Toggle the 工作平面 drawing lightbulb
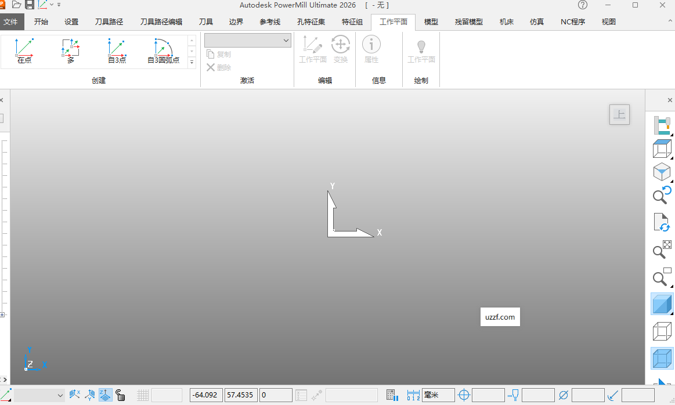This screenshot has width=675, height=405. [421, 48]
